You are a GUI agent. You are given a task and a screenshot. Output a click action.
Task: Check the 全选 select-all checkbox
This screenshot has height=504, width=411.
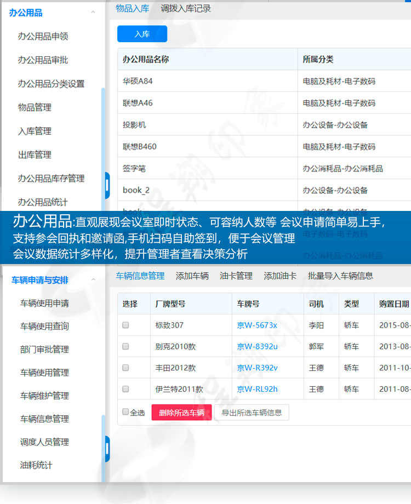[x=125, y=412]
